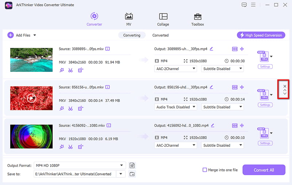Open output format profile settings icon
Viewport: 292px width, 185px height.
[132, 165]
